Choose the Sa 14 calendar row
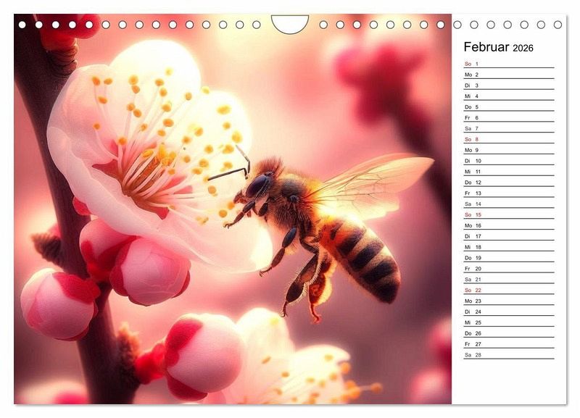Image resolution: width=580 pixels, height=418 pixels. [x=507, y=204]
